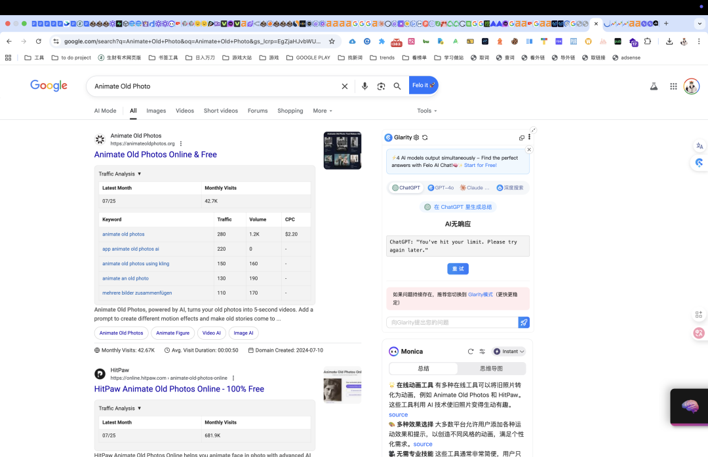Send question with Glarity rocket button
Screen dimensions: 708x457
pos(524,322)
